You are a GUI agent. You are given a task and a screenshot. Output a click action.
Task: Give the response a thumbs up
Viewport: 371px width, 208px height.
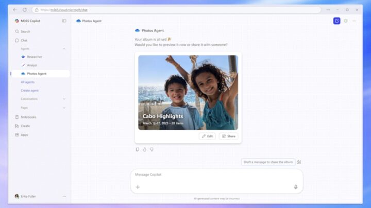(145, 149)
